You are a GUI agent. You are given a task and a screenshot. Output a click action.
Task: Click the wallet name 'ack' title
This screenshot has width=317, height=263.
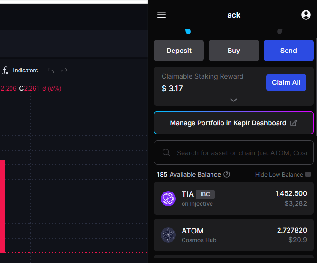coord(234,15)
